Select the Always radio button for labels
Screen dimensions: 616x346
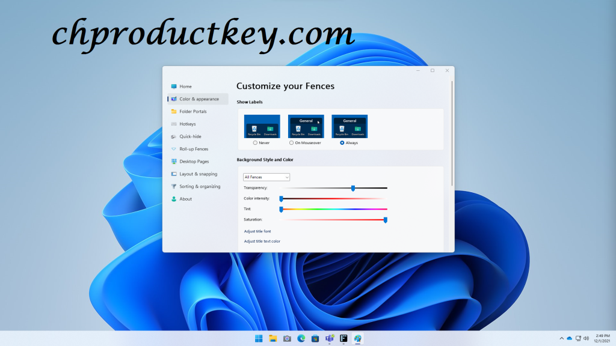point(342,143)
